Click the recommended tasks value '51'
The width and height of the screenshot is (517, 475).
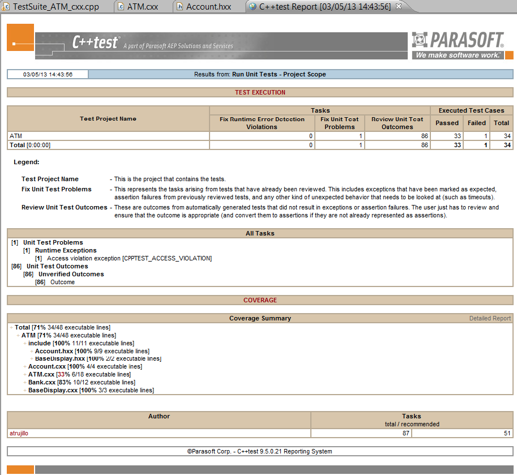[507, 433]
